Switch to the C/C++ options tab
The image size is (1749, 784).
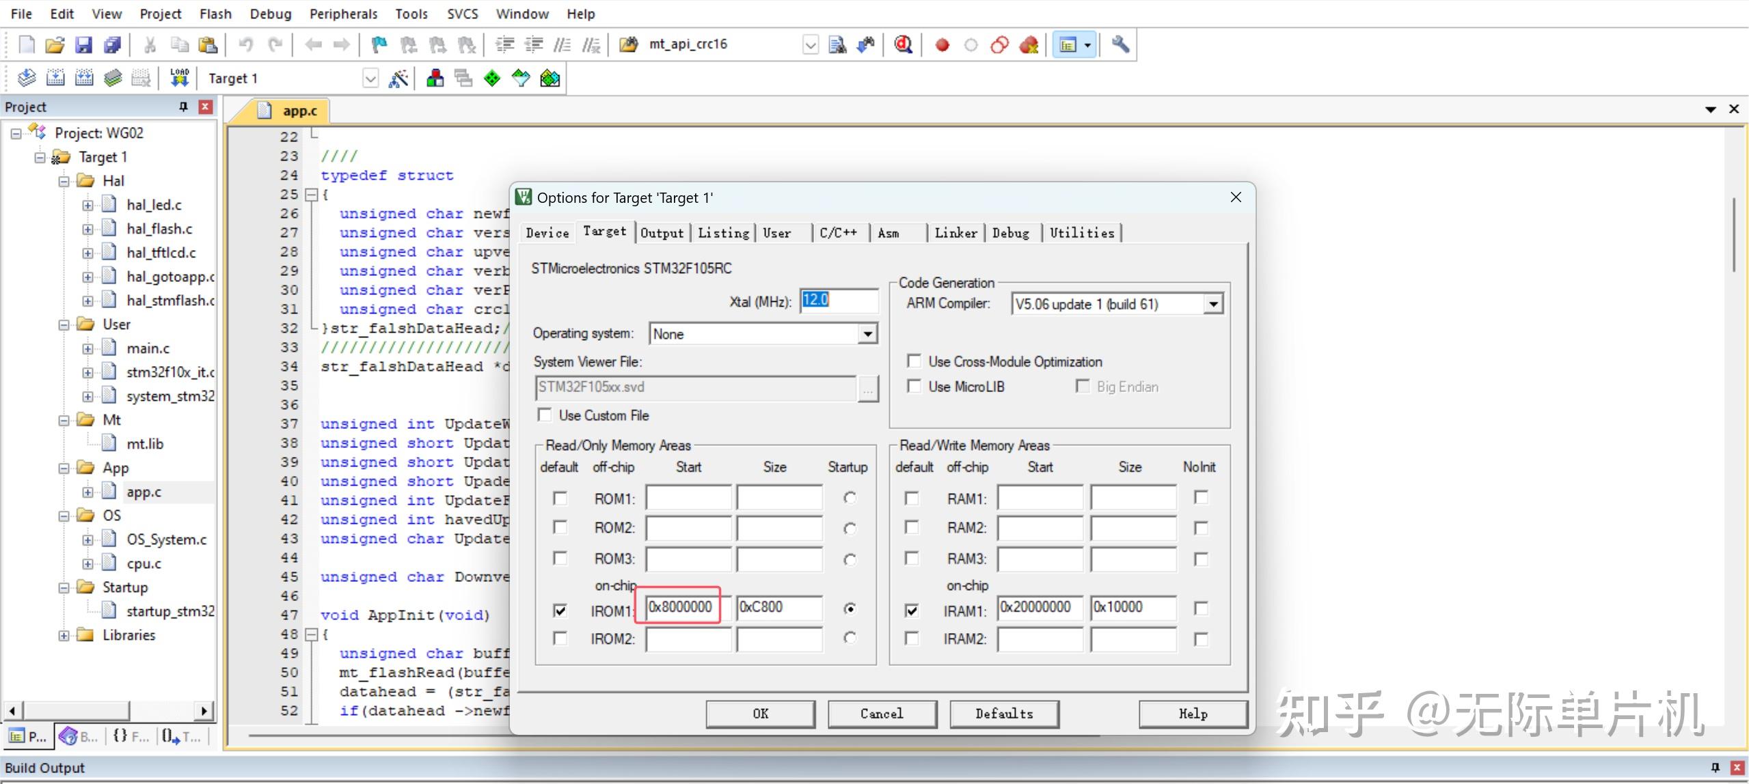(x=838, y=233)
